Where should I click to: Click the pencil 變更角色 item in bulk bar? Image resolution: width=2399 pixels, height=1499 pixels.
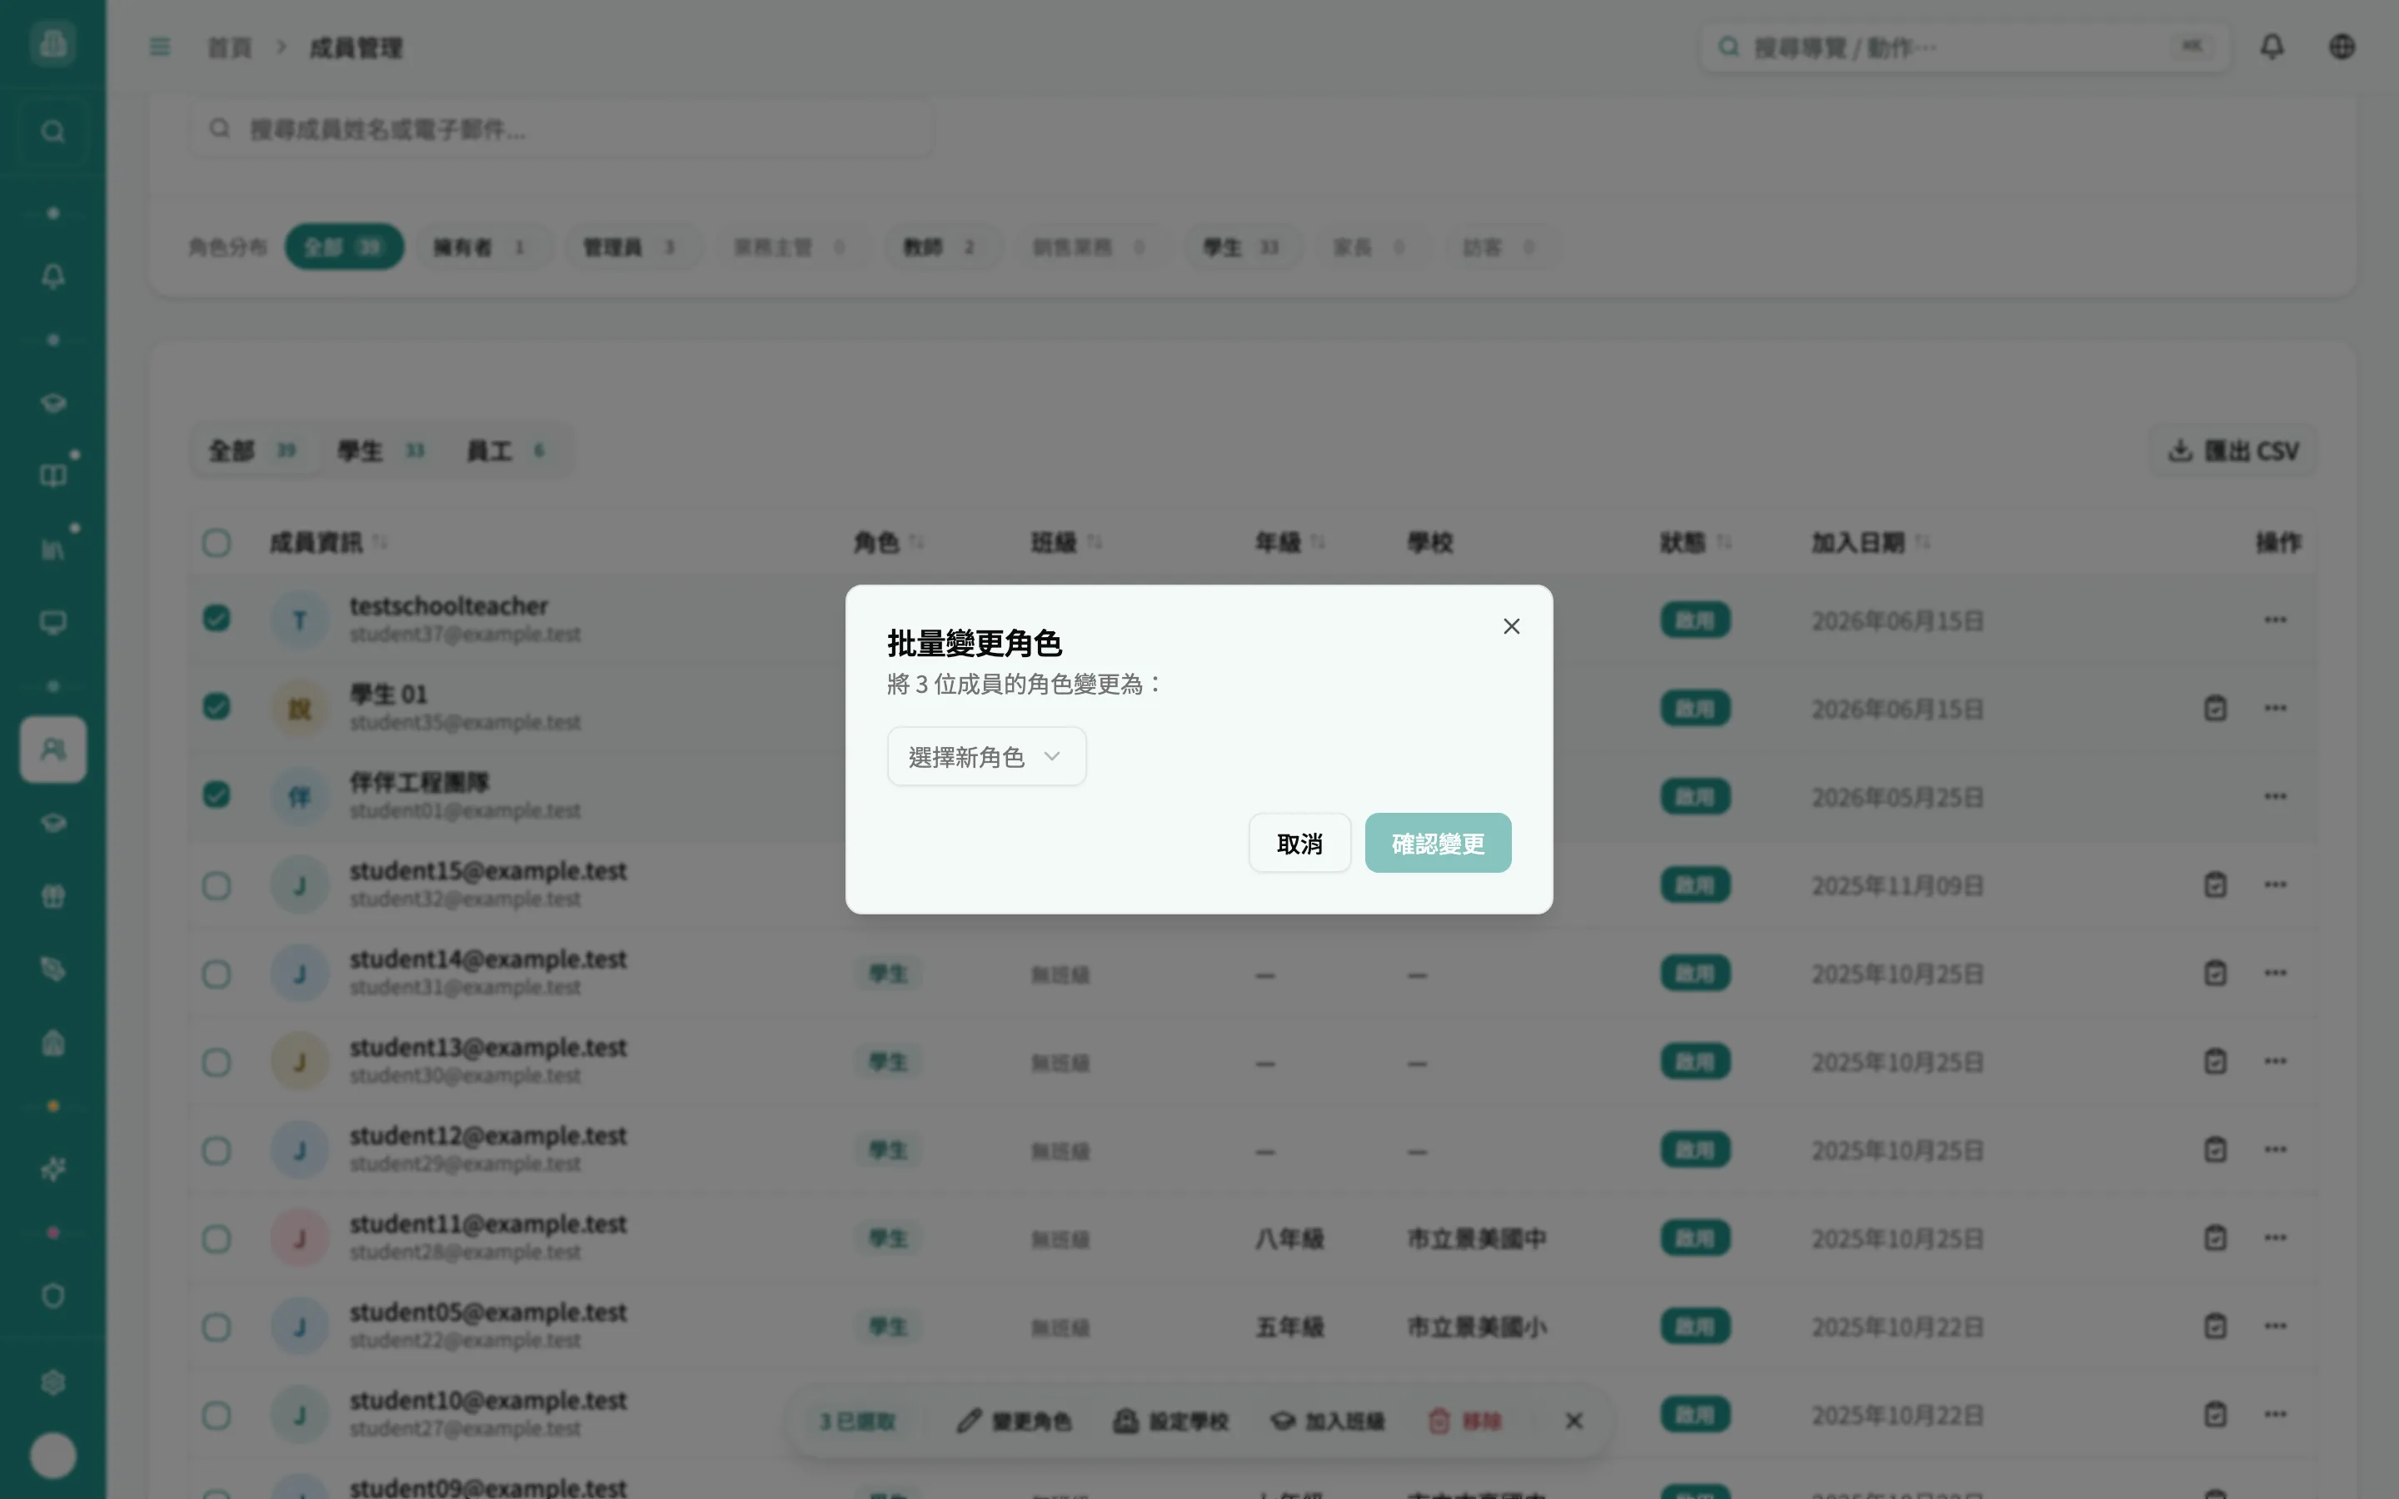(1014, 1422)
